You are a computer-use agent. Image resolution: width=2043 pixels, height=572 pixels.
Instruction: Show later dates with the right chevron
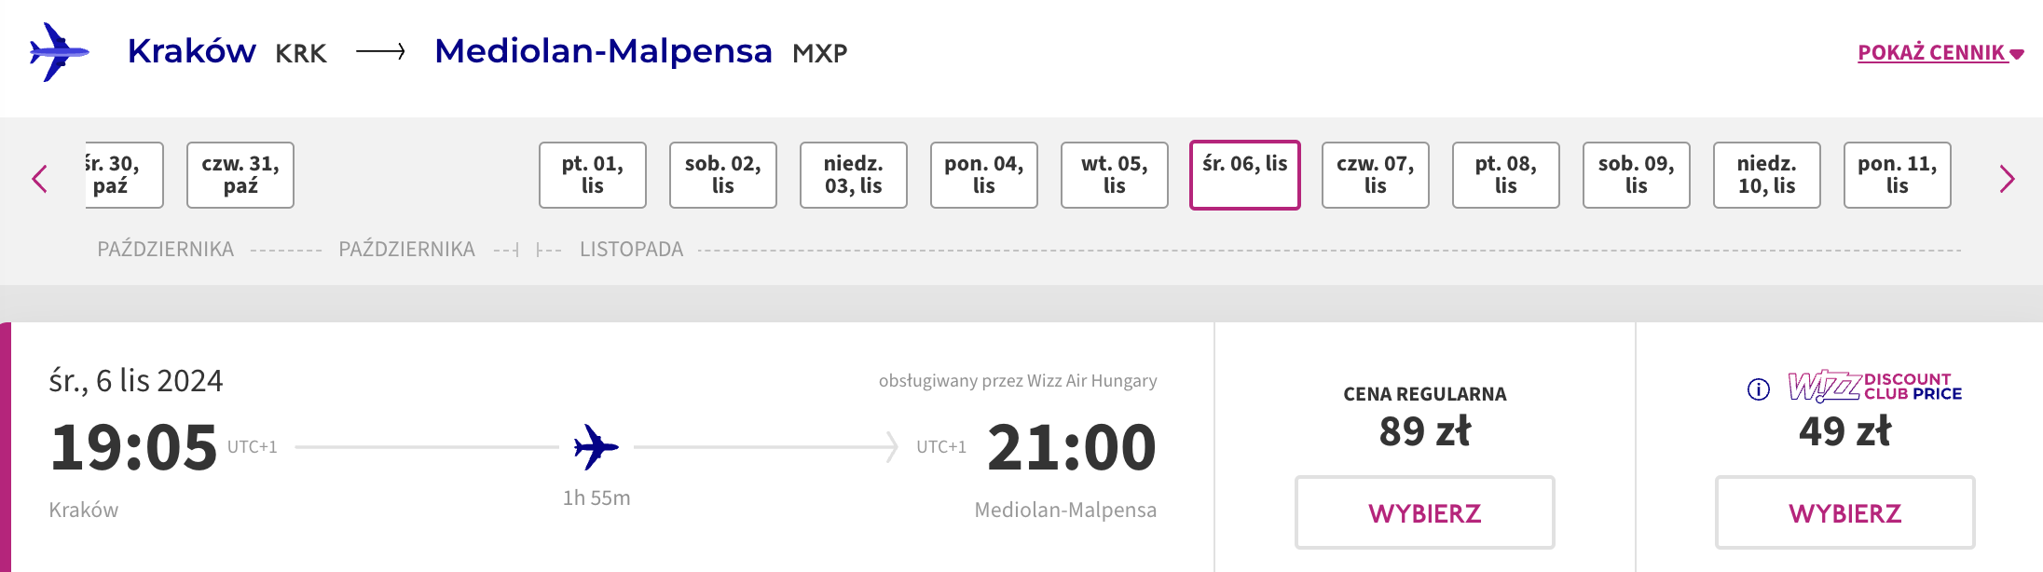[2007, 178]
